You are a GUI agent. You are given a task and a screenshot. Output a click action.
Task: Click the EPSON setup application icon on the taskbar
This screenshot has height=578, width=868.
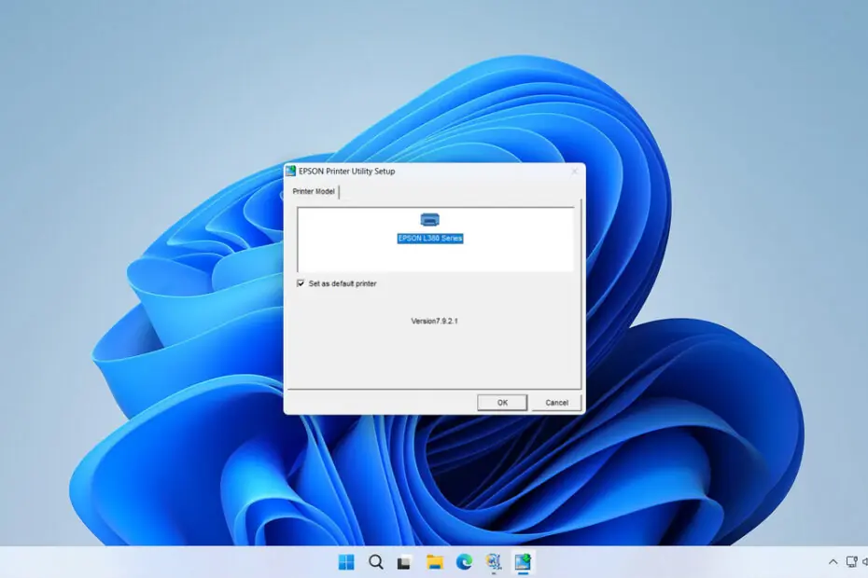click(x=492, y=562)
